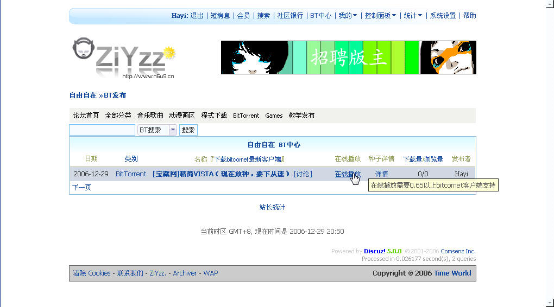The width and height of the screenshot is (554, 307).
Task: Click the Hayi username at top
Action: point(179,16)
